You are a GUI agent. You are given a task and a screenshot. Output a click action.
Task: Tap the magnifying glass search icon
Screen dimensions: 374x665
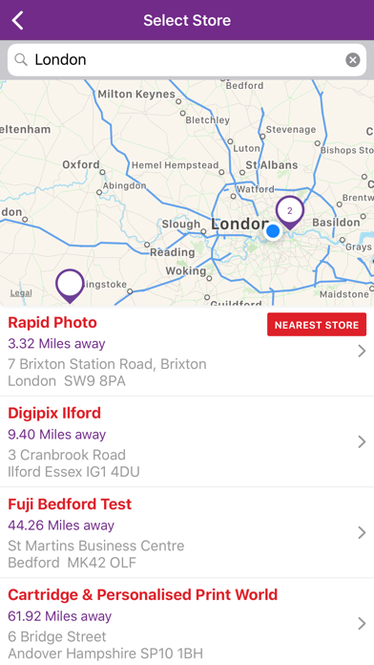21,60
